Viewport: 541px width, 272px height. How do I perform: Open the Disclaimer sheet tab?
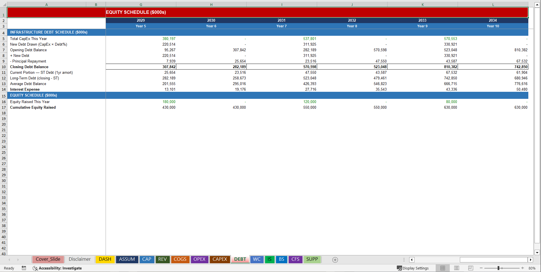(x=79, y=259)
